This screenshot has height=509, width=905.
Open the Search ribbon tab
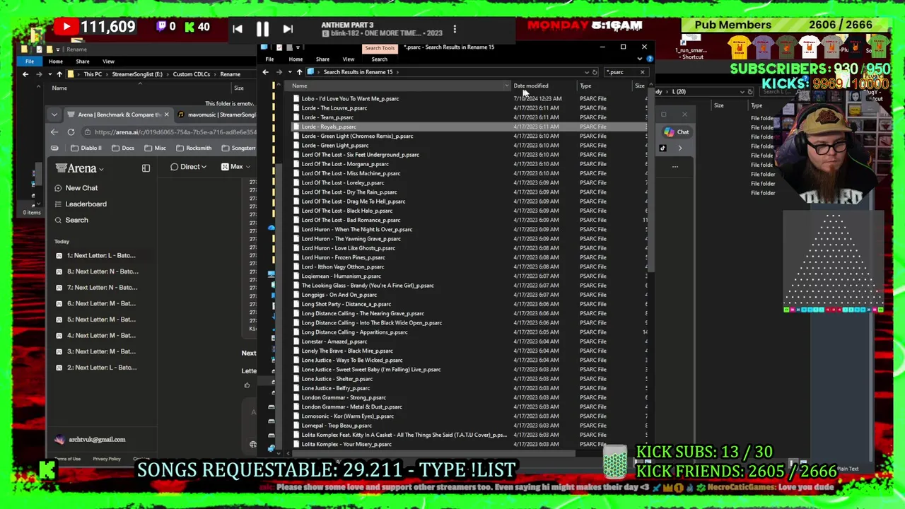[x=379, y=59]
